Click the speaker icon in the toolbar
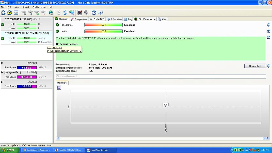The height and width of the screenshot is (153, 272). tap(86, 13)
